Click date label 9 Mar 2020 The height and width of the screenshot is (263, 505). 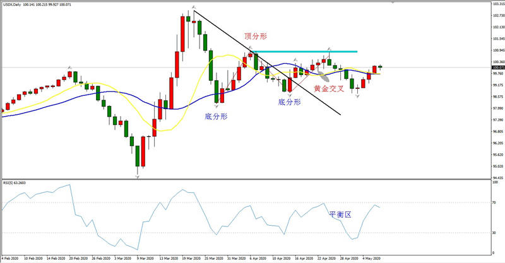[x=146, y=259]
